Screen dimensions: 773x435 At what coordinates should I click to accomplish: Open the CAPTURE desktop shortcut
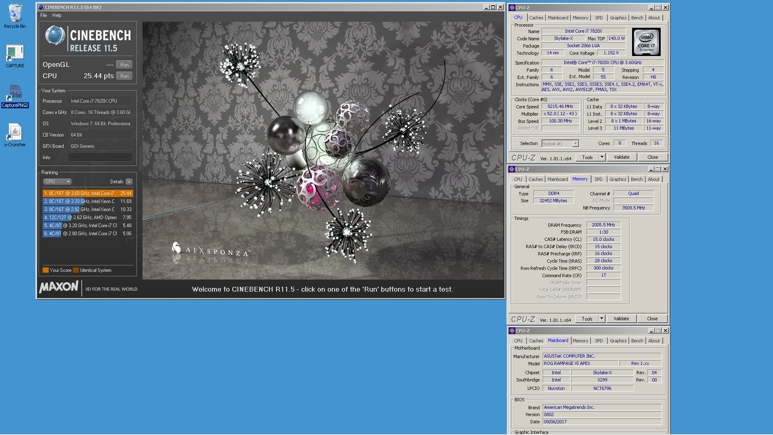15,56
